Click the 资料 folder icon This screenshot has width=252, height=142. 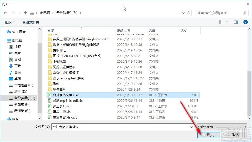[50, 84]
